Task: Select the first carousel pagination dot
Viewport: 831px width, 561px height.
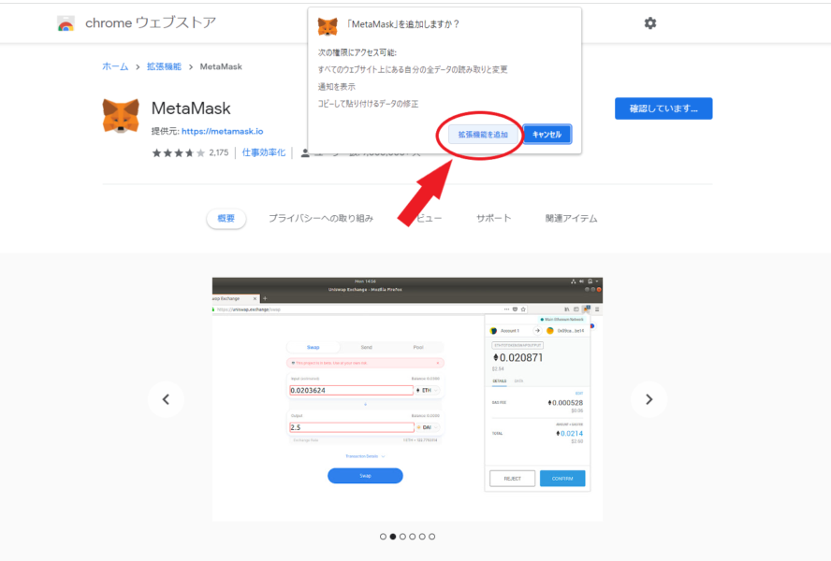Action: (383, 537)
